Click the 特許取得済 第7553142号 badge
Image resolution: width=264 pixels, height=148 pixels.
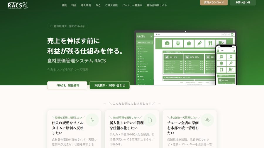(67, 26)
